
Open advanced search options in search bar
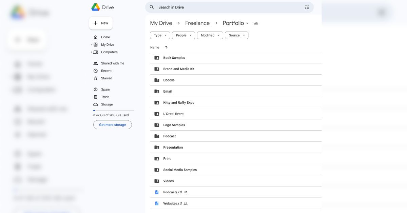coord(307,7)
